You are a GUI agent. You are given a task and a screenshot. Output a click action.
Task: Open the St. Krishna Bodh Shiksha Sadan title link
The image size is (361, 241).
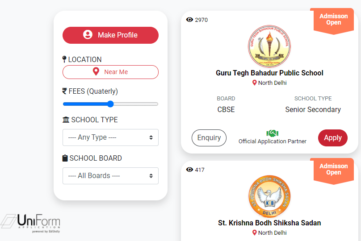pos(269,223)
